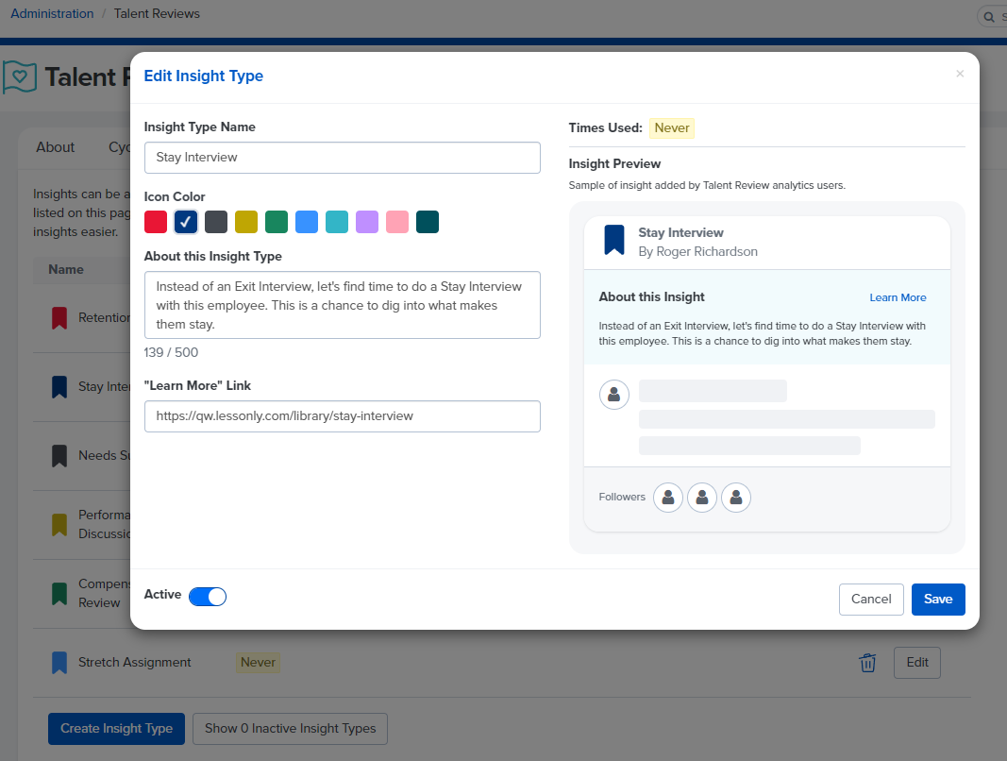Click the Performance Discussion yellow bookmark icon

click(x=59, y=524)
